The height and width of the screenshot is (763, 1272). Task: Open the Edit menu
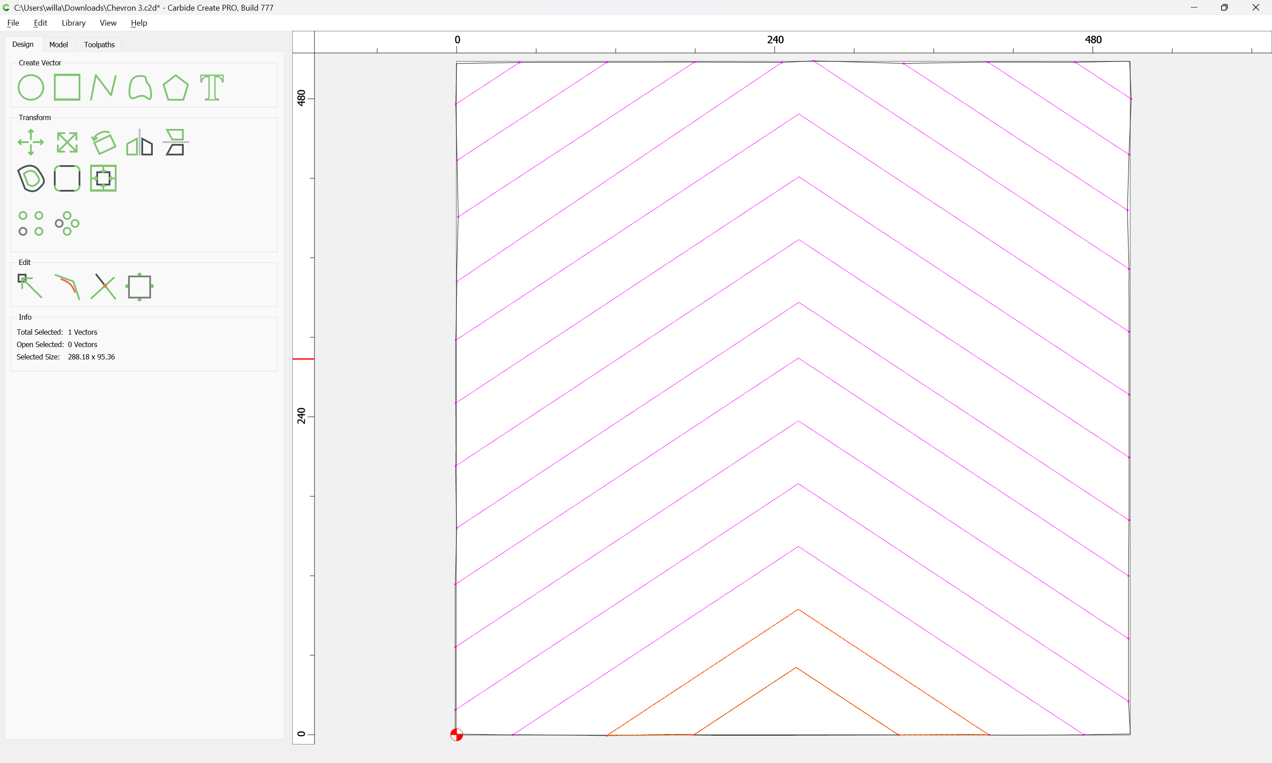[x=40, y=23]
